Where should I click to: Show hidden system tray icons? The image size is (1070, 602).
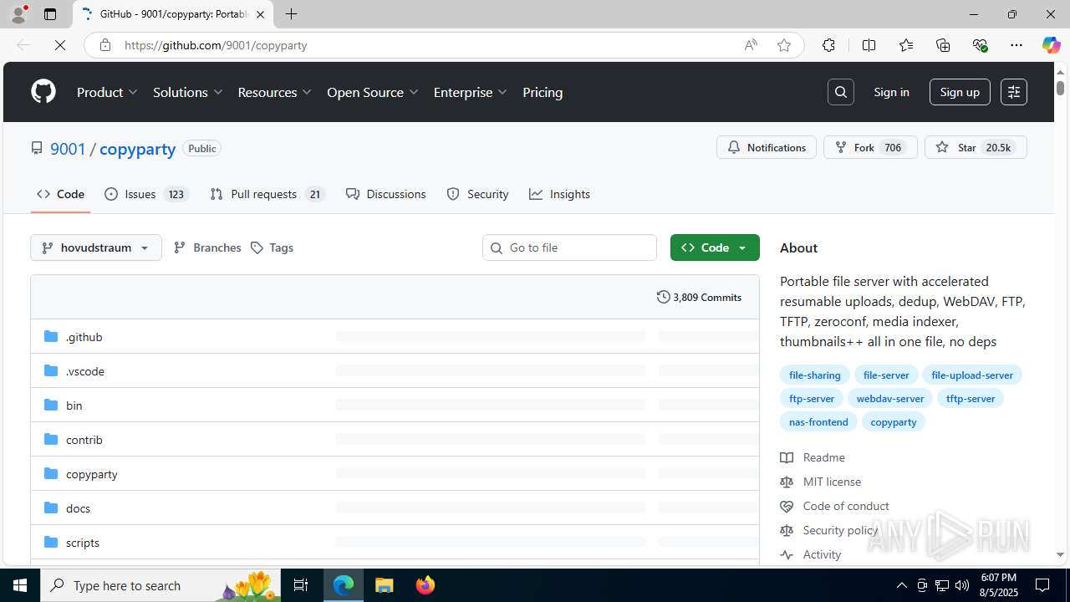pos(901,585)
